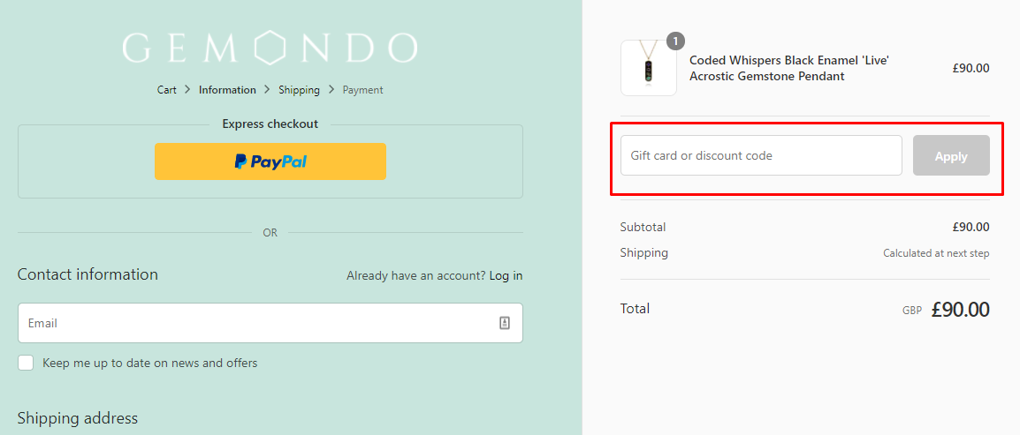Select the Information breadcrumb step
This screenshot has width=1020, height=435.
[227, 90]
